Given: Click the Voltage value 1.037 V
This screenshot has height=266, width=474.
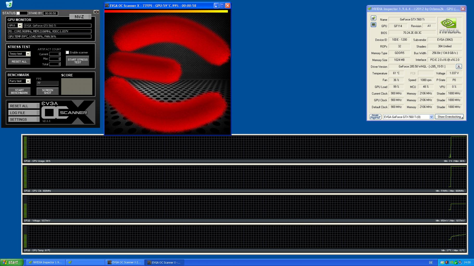Looking at the screenshot, I should pyautogui.click(x=454, y=73).
